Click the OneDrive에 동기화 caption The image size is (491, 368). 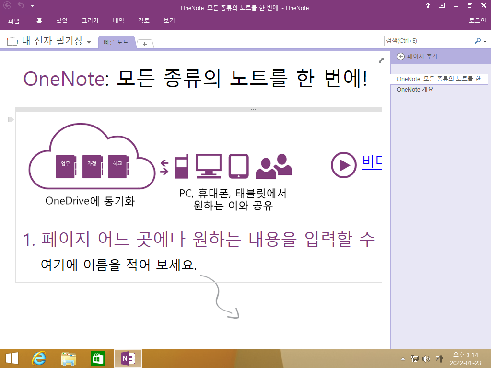90,201
